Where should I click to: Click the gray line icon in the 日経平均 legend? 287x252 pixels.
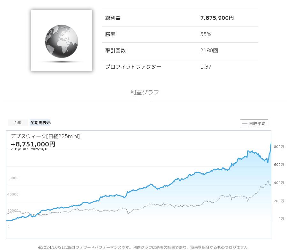(x=245, y=123)
